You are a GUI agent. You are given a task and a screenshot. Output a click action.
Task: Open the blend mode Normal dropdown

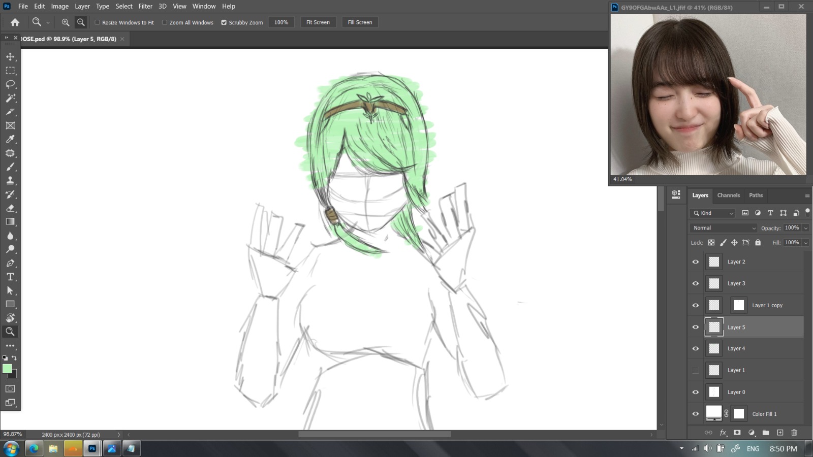point(724,228)
